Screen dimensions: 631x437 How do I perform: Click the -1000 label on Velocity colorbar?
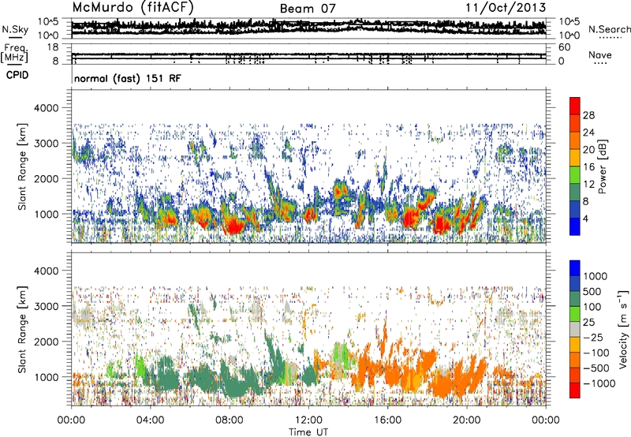point(599,383)
